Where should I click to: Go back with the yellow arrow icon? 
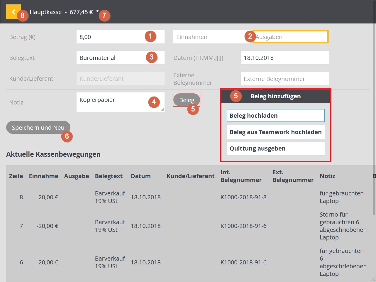tap(13, 12)
